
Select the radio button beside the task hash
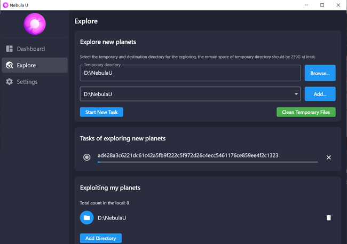point(87,158)
